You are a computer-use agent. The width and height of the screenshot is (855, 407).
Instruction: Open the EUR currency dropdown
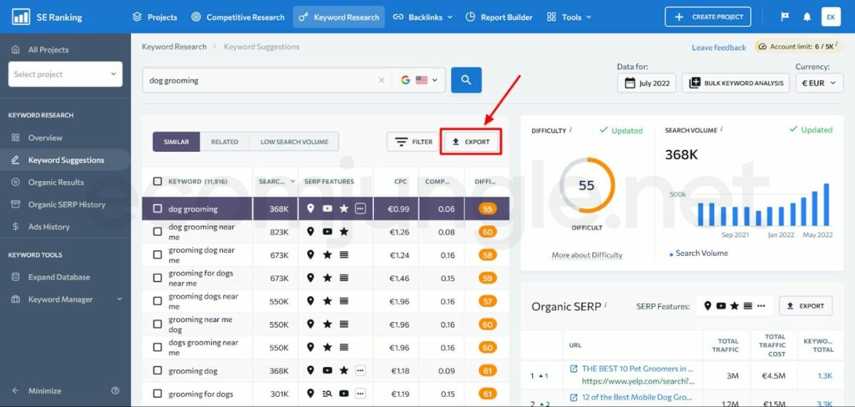[819, 83]
